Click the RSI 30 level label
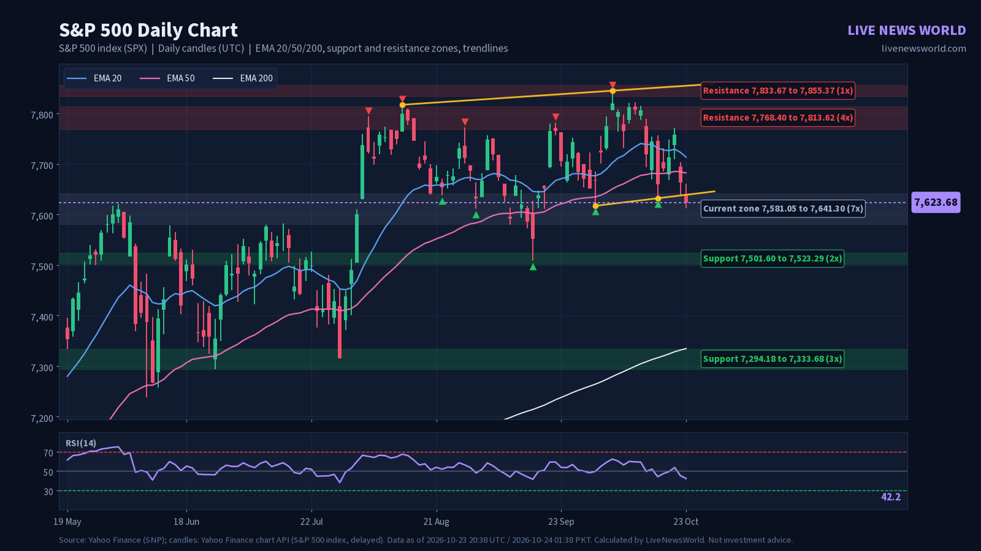 tap(48, 492)
